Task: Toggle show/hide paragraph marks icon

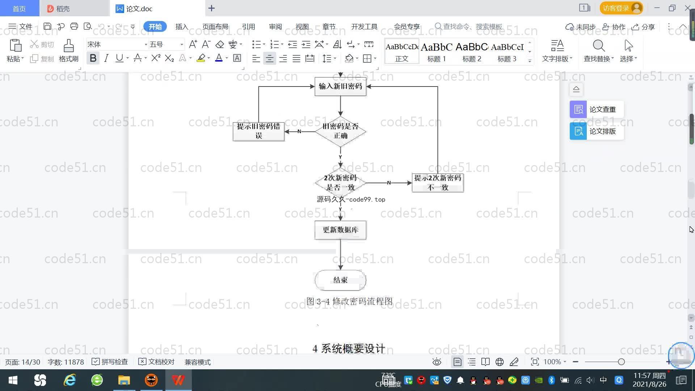Action: coord(351,45)
